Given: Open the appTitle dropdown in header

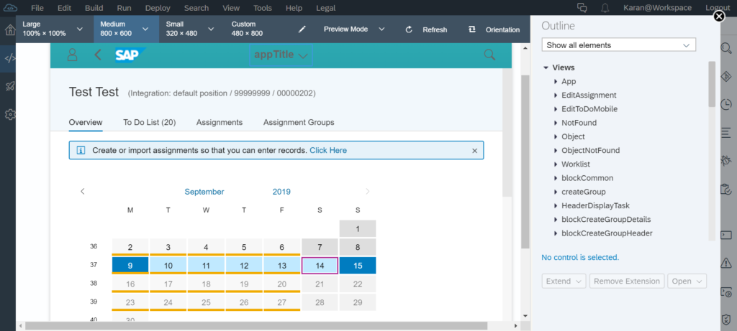Looking at the screenshot, I should coord(281,55).
